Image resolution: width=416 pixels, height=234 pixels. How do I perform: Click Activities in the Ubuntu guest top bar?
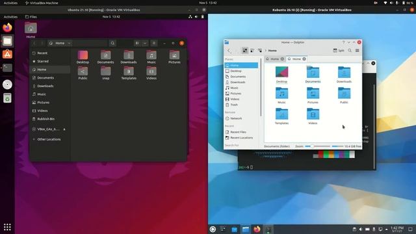pos(10,17)
